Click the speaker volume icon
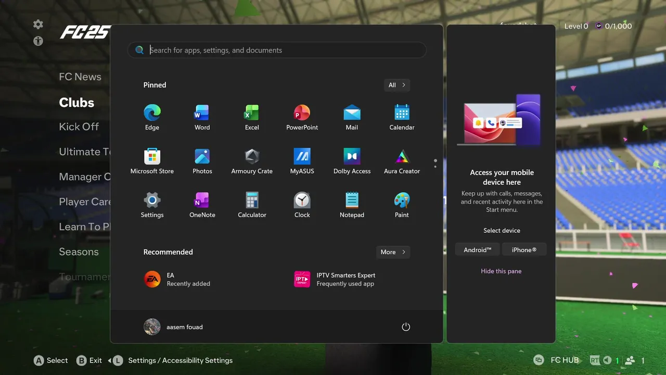 (607, 360)
